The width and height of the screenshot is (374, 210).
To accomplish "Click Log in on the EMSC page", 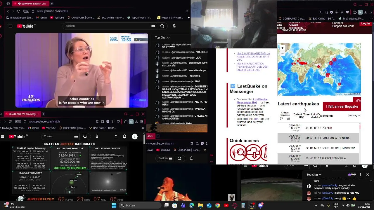I will [x=365, y=24].
